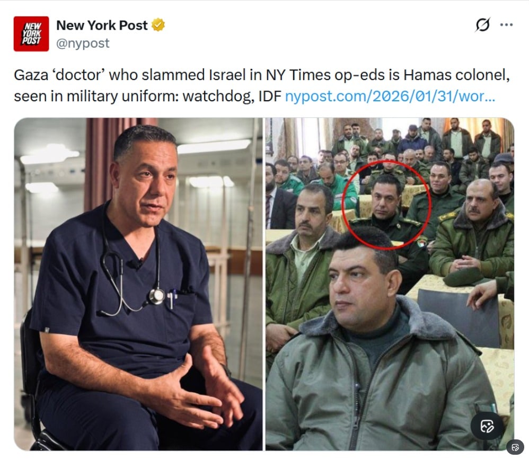Click the red-circled man in the photo
The height and width of the screenshot is (459, 529).
[386, 205]
